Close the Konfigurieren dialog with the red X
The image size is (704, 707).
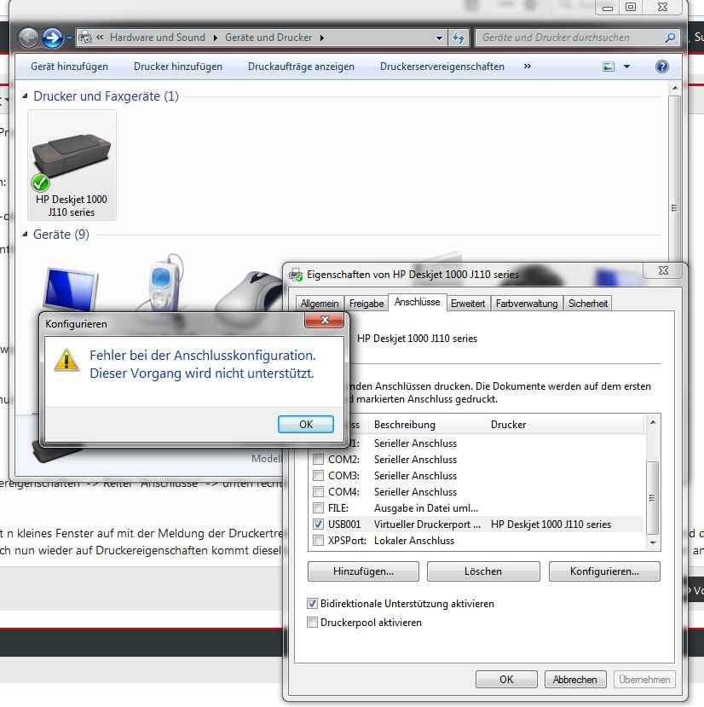[325, 320]
